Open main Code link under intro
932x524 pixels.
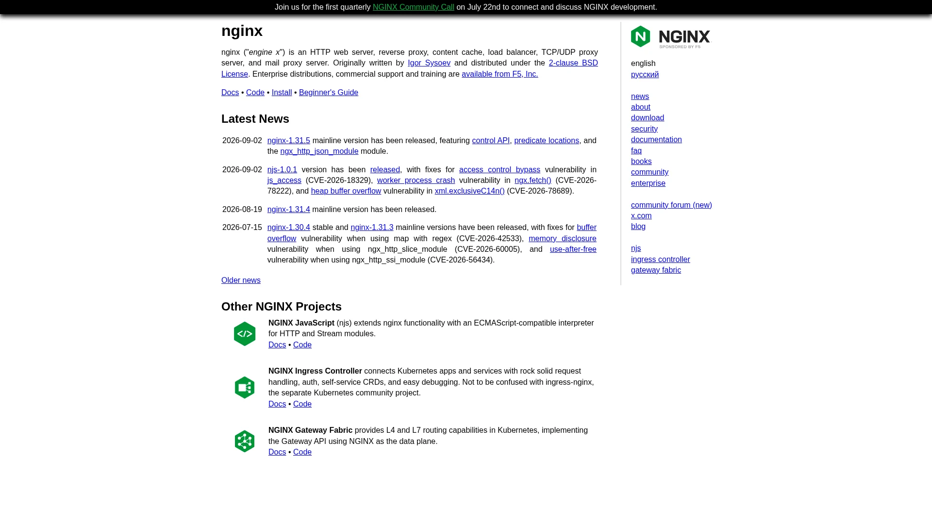click(x=255, y=93)
